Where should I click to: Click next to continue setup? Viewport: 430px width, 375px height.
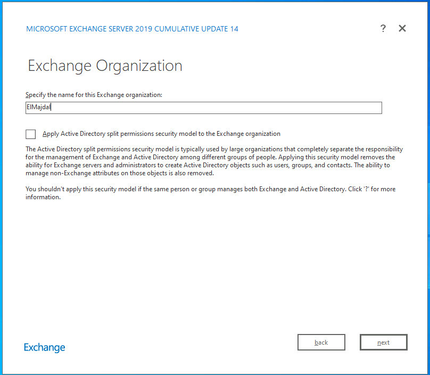click(x=384, y=342)
